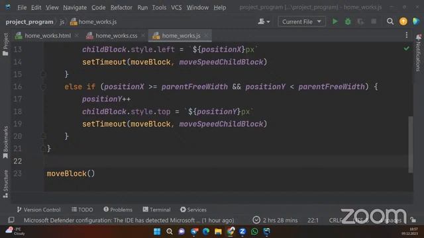Click the 2 hrs 28 mins time tracker
The width and height of the screenshot is (424, 238).
(x=276, y=220)
